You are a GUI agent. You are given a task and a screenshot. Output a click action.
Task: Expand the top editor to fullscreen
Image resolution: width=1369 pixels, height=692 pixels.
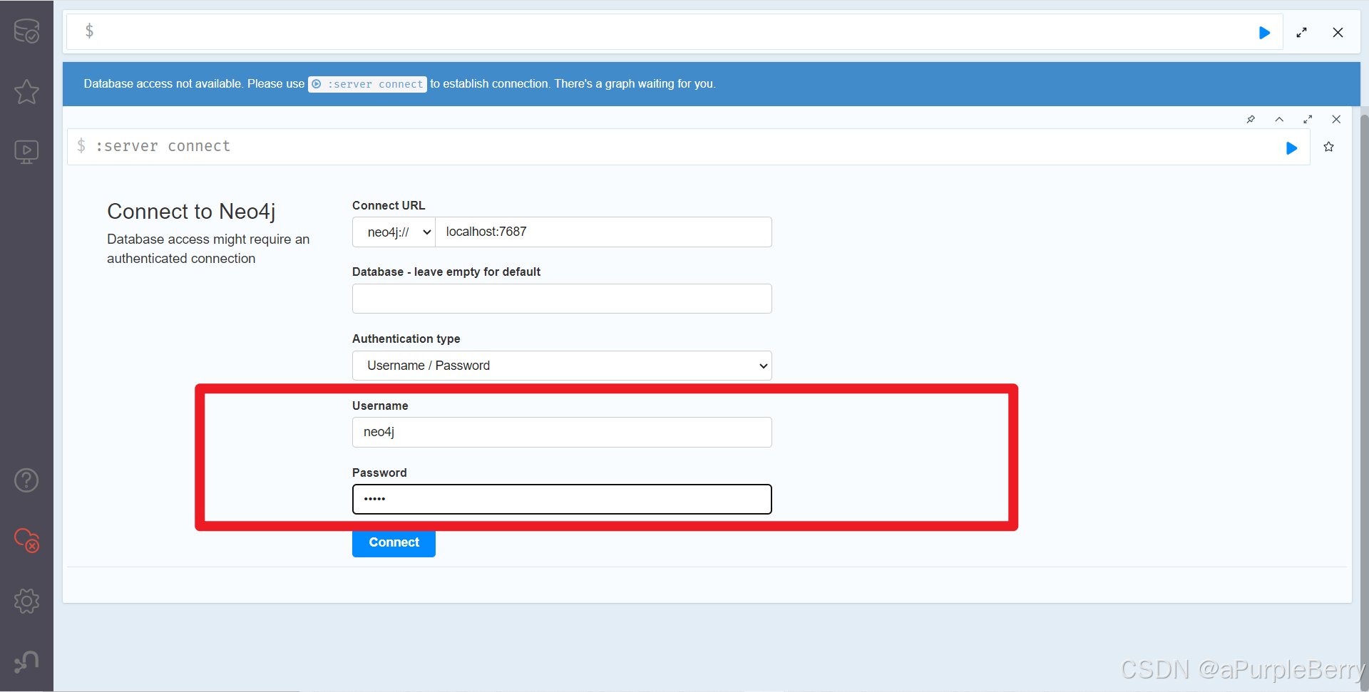point(1301,33)
